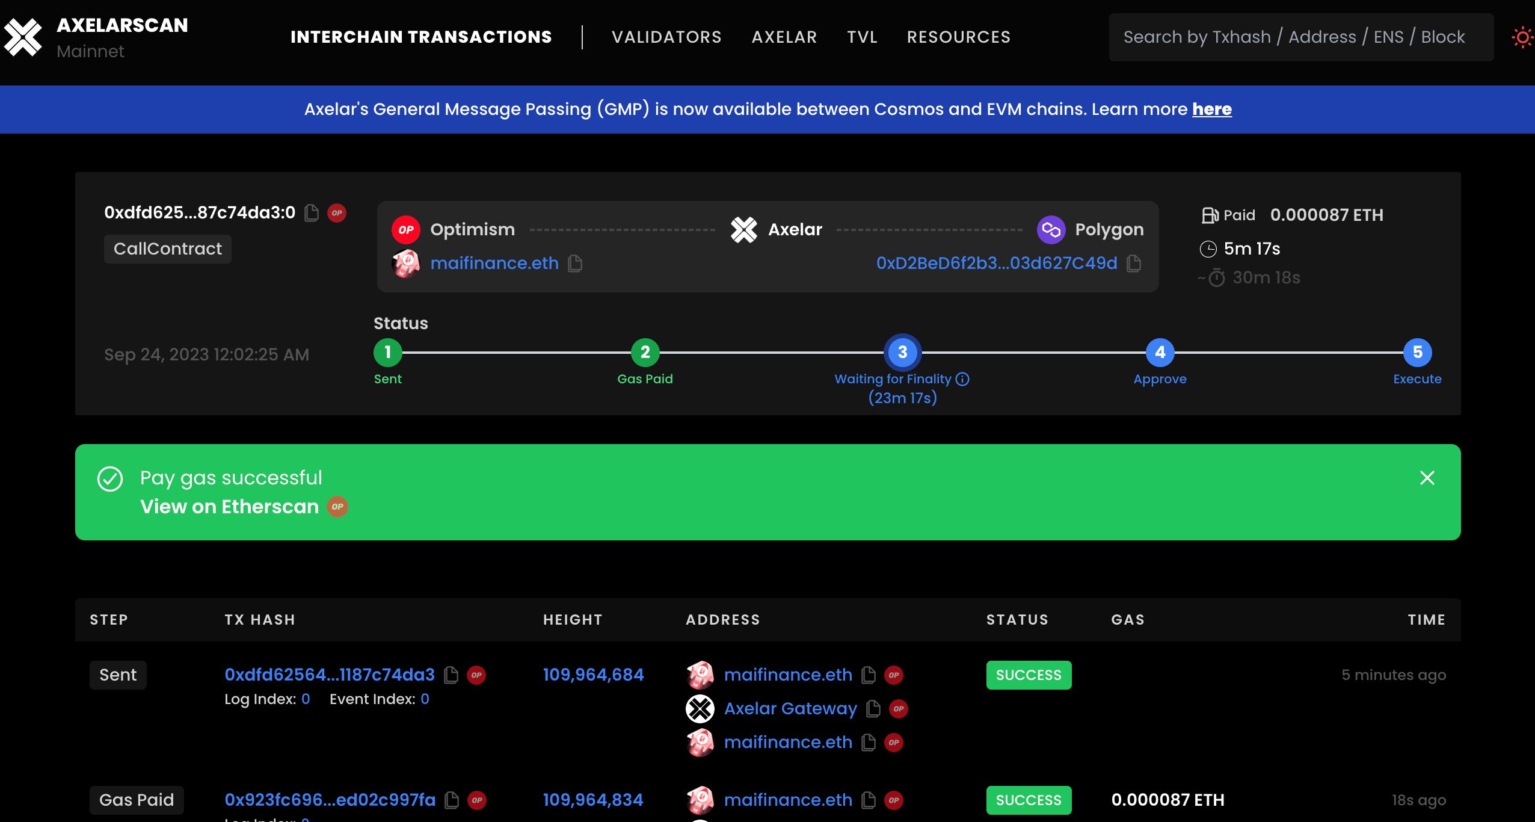Open Axelar menu
Image resolution: width=1535 pixels, height=822 pixels.
(784, 37)
